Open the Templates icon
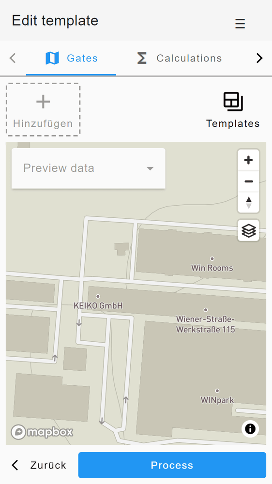 (233, 110)
